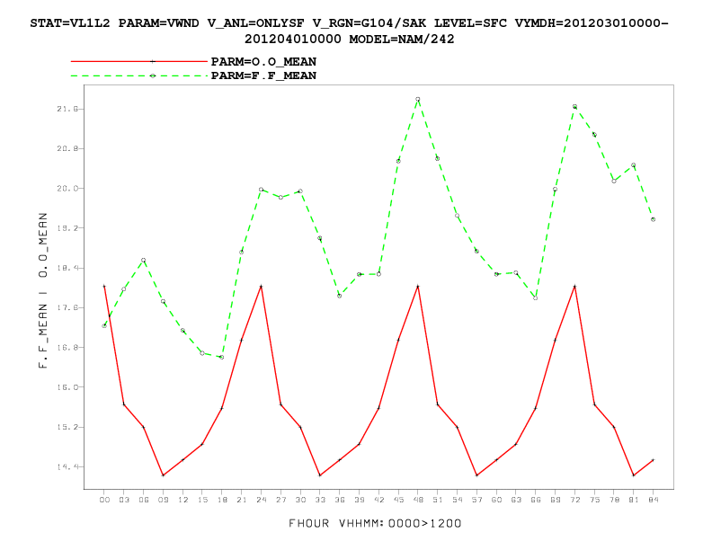Click x-axis tick label 03

click(124, 500)
